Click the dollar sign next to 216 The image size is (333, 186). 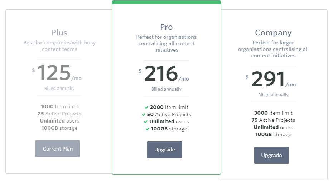[x=140, y=71]
